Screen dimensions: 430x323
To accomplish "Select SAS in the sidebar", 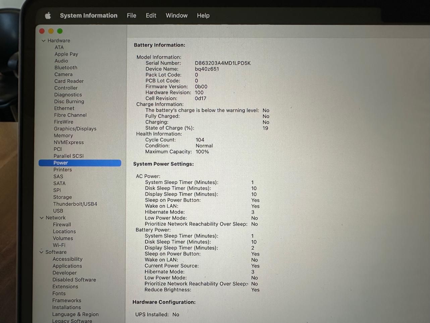I will coord(58,176).
